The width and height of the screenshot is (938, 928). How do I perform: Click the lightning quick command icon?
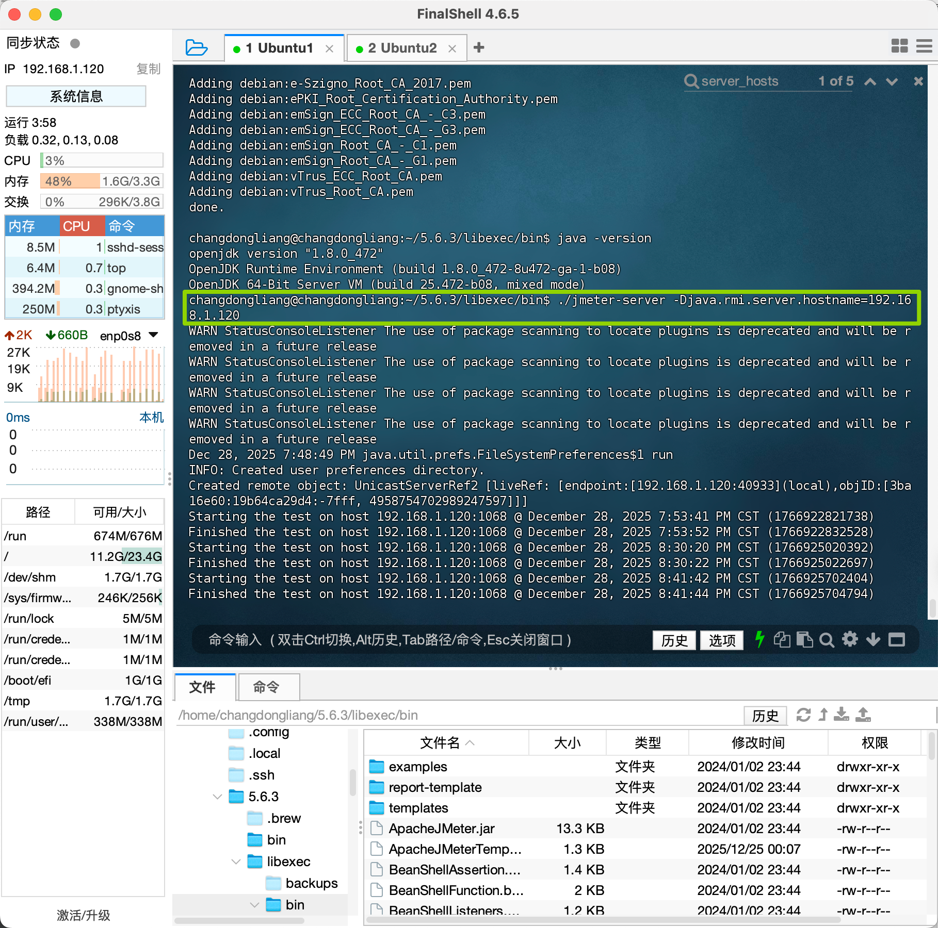coord(759,639)
